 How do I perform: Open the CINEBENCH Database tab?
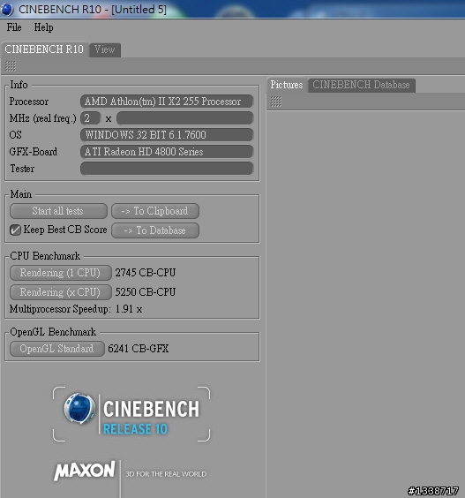361,85
